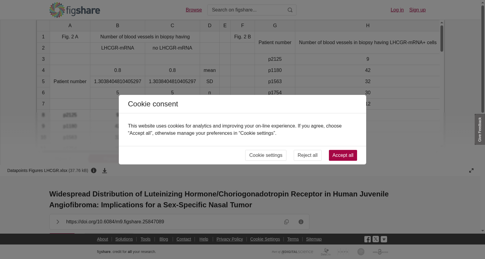Click the search magnifier icon
Screen dimensions: 485x259
click(290, 10)
